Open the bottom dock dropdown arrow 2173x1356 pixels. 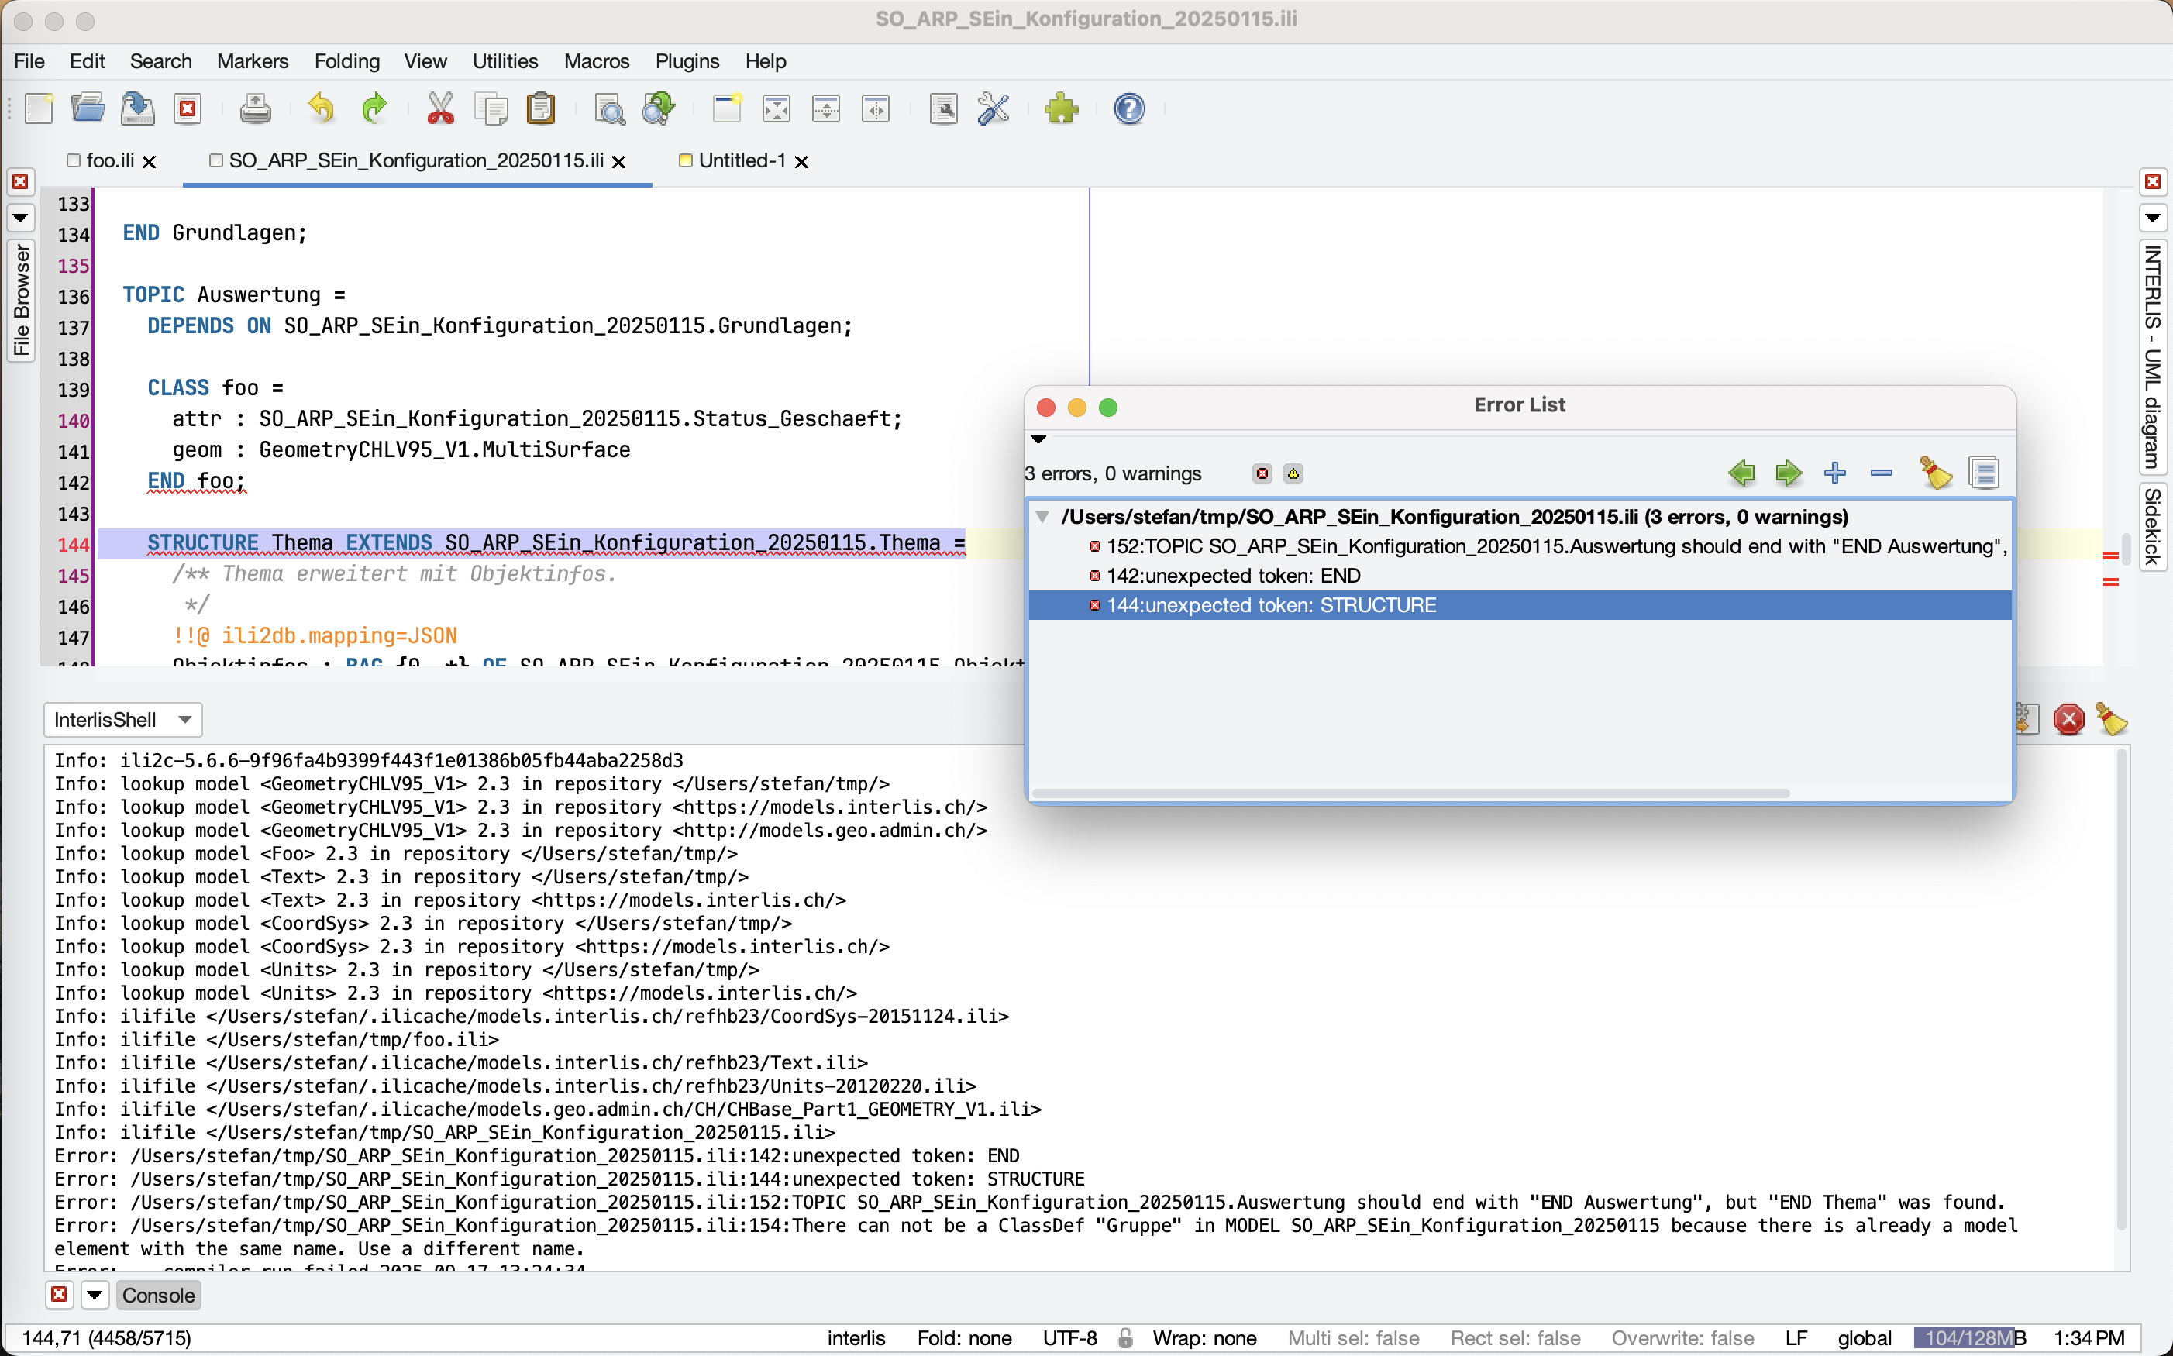[95, 1294]
